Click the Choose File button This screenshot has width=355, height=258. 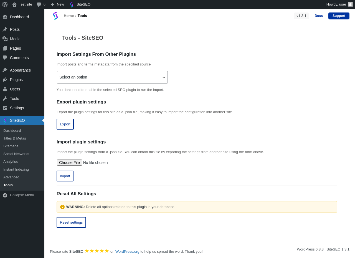point(69,163)
